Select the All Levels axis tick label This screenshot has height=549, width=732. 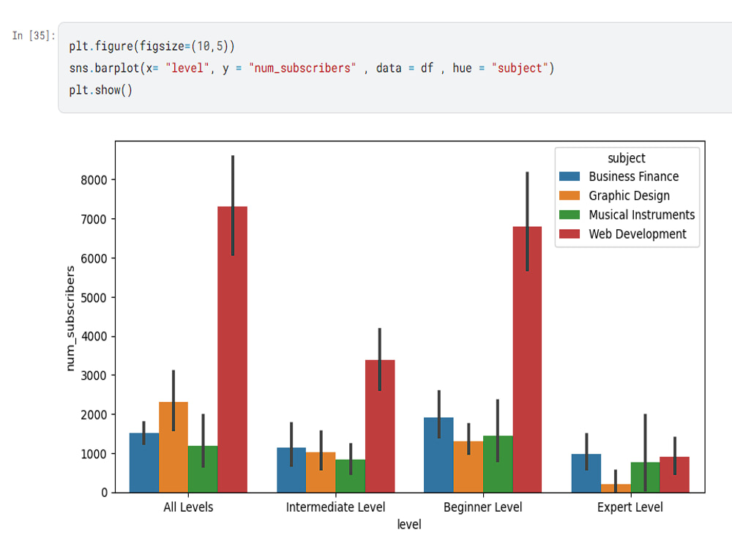click(187, 507)
